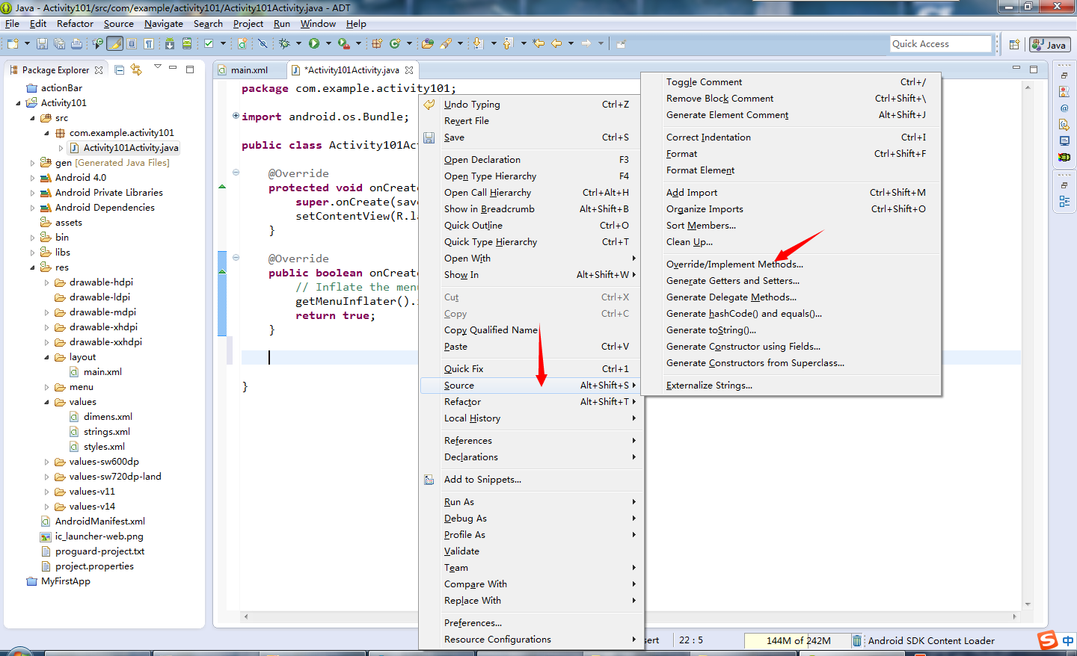1077x656 pixels.
Task: Open the Outline icon in right trim
Action: click(x=1064, y=202)
